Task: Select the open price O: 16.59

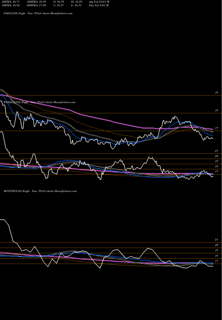Action: pos(59,2)
